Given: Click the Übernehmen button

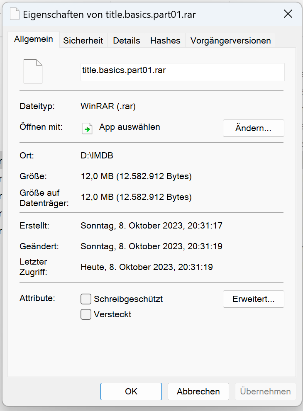Looking at the screenshot, I should [265, 392].
